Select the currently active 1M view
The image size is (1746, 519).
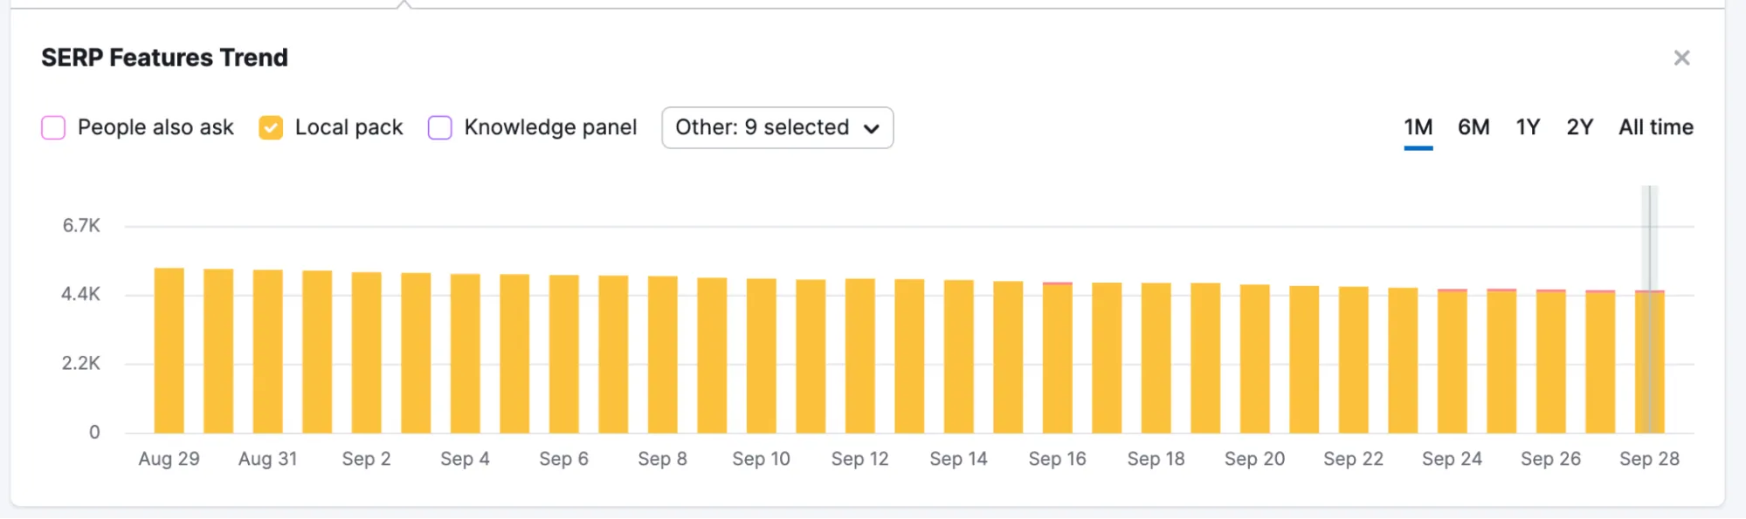point(1417,126)
